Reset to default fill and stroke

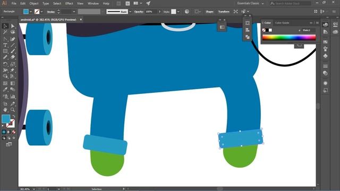tap(3, 126)
